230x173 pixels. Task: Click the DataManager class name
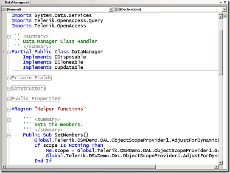pyautogui.click(x=87, y=52)
